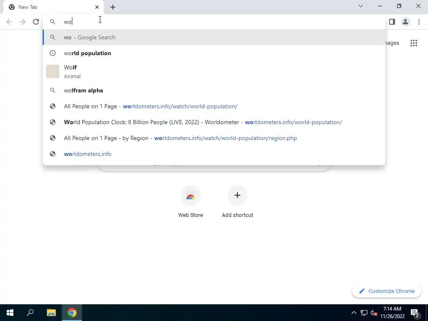Open worldometers.info suggestion
Screen dimensions: 428x321
click(214, 154)
